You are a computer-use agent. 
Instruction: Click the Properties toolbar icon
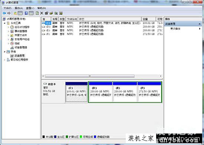click(x=46, y=13)
